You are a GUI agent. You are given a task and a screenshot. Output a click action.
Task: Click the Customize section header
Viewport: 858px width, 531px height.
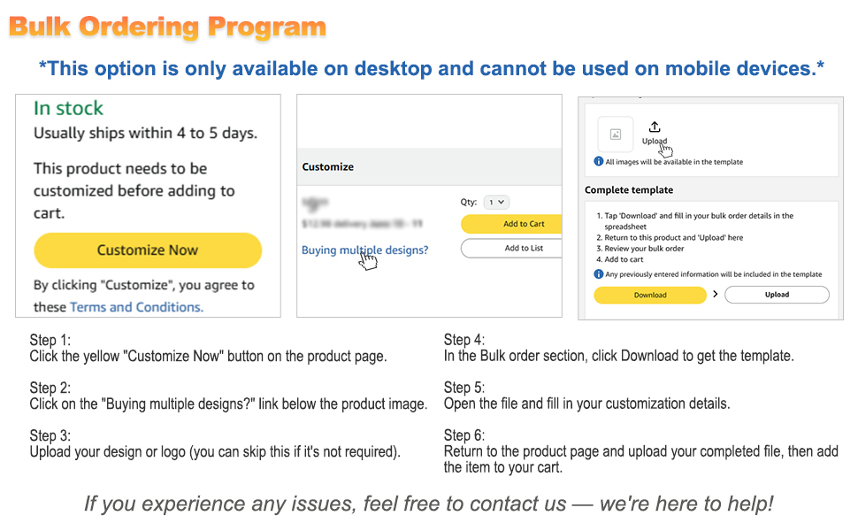(328, 167)
